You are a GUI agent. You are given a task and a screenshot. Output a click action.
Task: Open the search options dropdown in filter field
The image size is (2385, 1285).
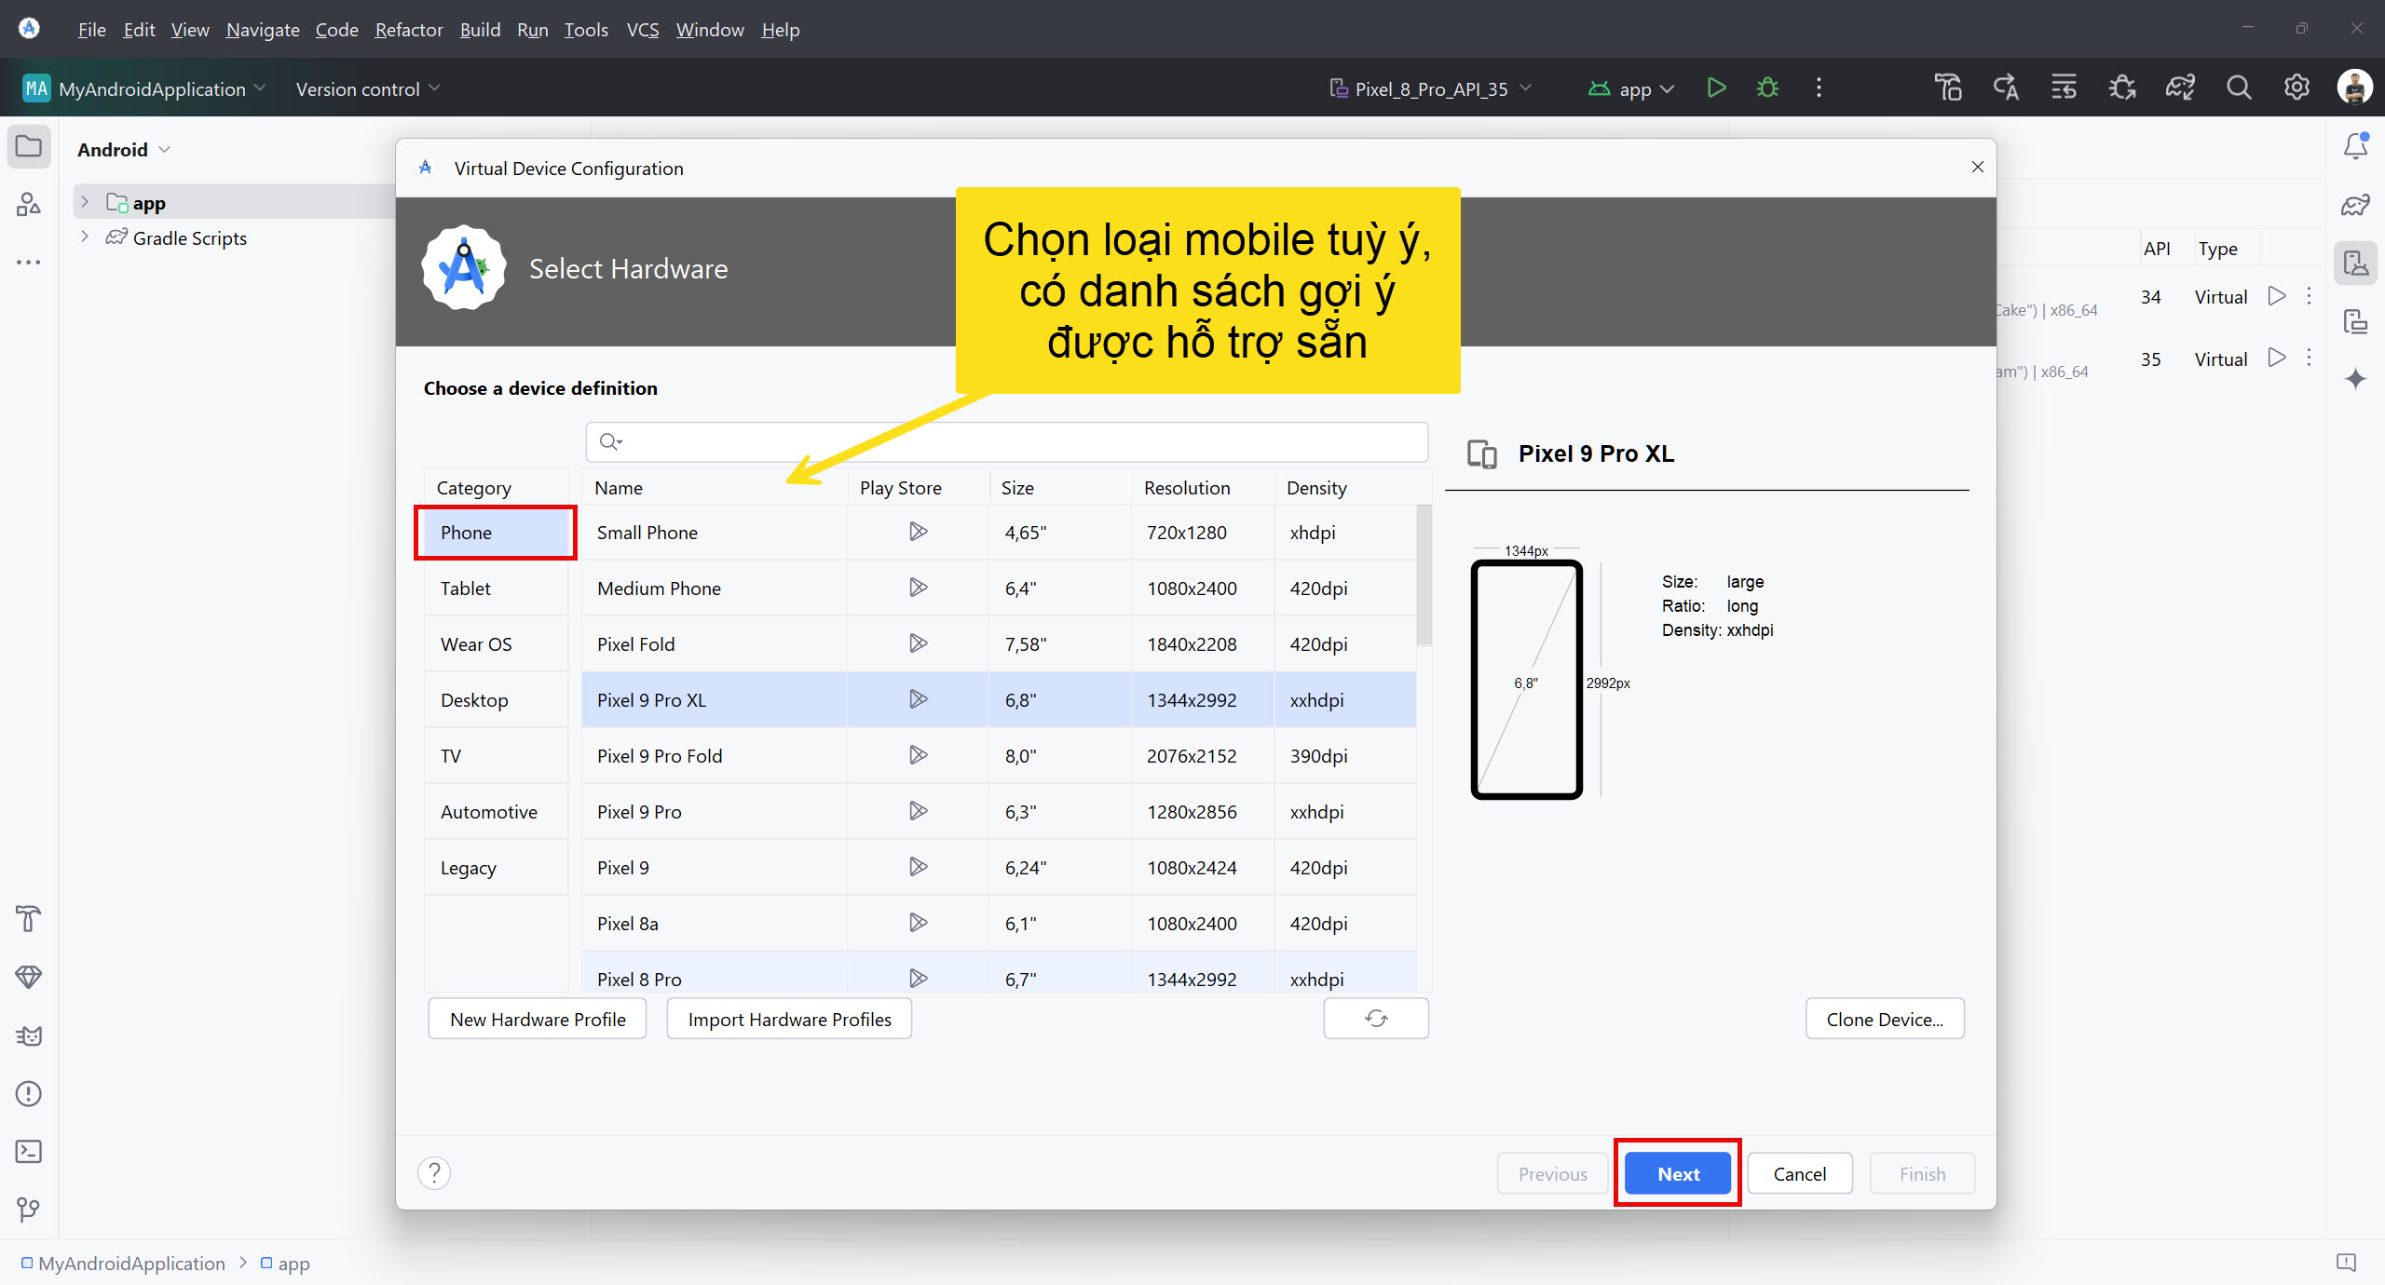click(x=611, y=441)
